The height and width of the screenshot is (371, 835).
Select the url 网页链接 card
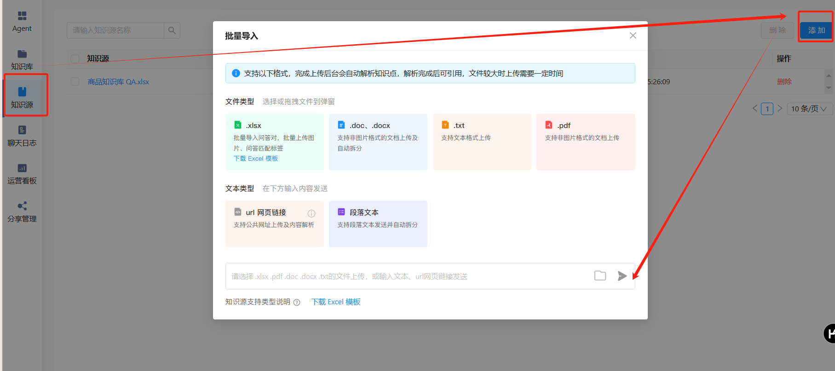(275, 224)
